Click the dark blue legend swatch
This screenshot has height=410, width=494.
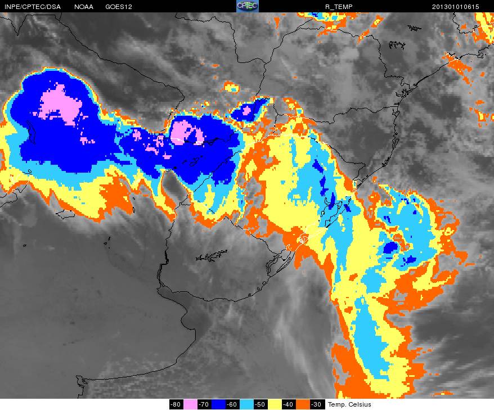218,404
